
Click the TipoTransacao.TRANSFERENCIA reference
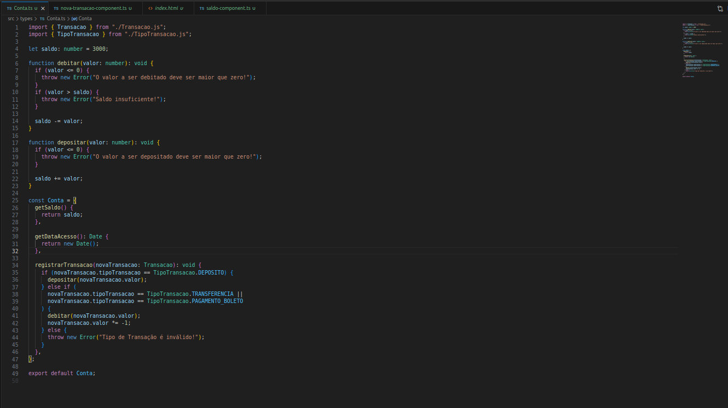(190, 294)
